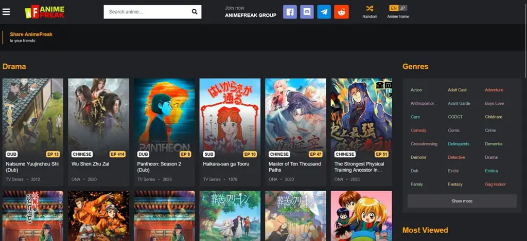The width and height of the screenshot is (527, 241).
Task: Open the Adult Cast genre
Action: coord(457,90)
